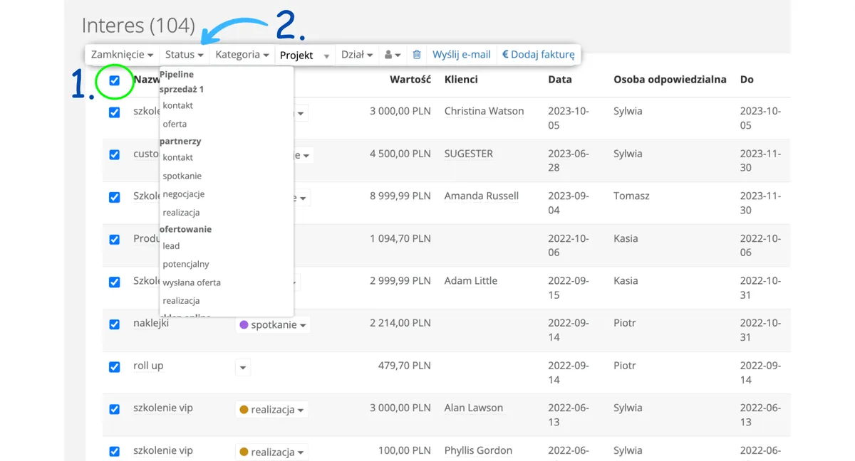Uncheck the row with client Adam Little

tap(114, 282)
